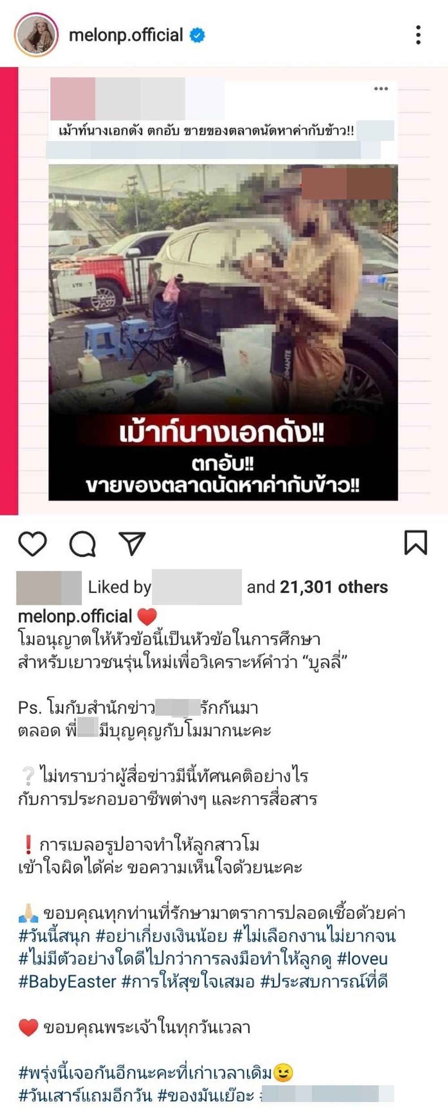The height and width of the screenshot is (1108, 448).
Task: Like the post with the heart icon
Action: 32,543
